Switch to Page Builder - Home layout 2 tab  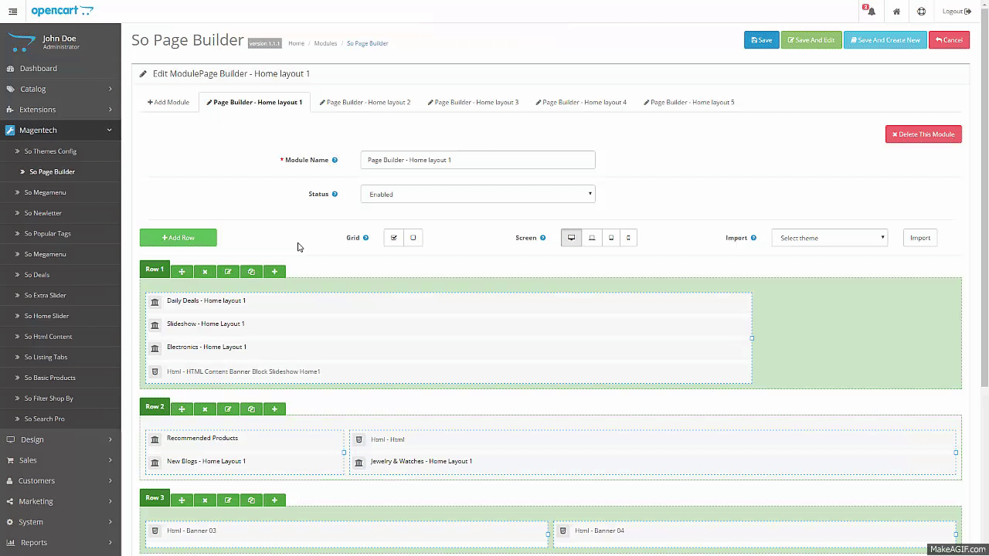[x=365, y=102]
